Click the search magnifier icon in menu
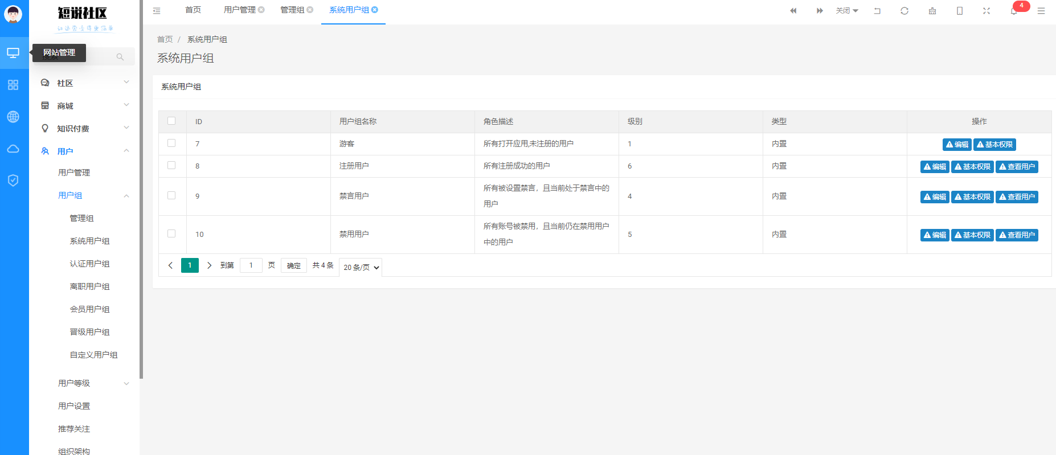Screen dimensions: 1056x455 (120, 57)
